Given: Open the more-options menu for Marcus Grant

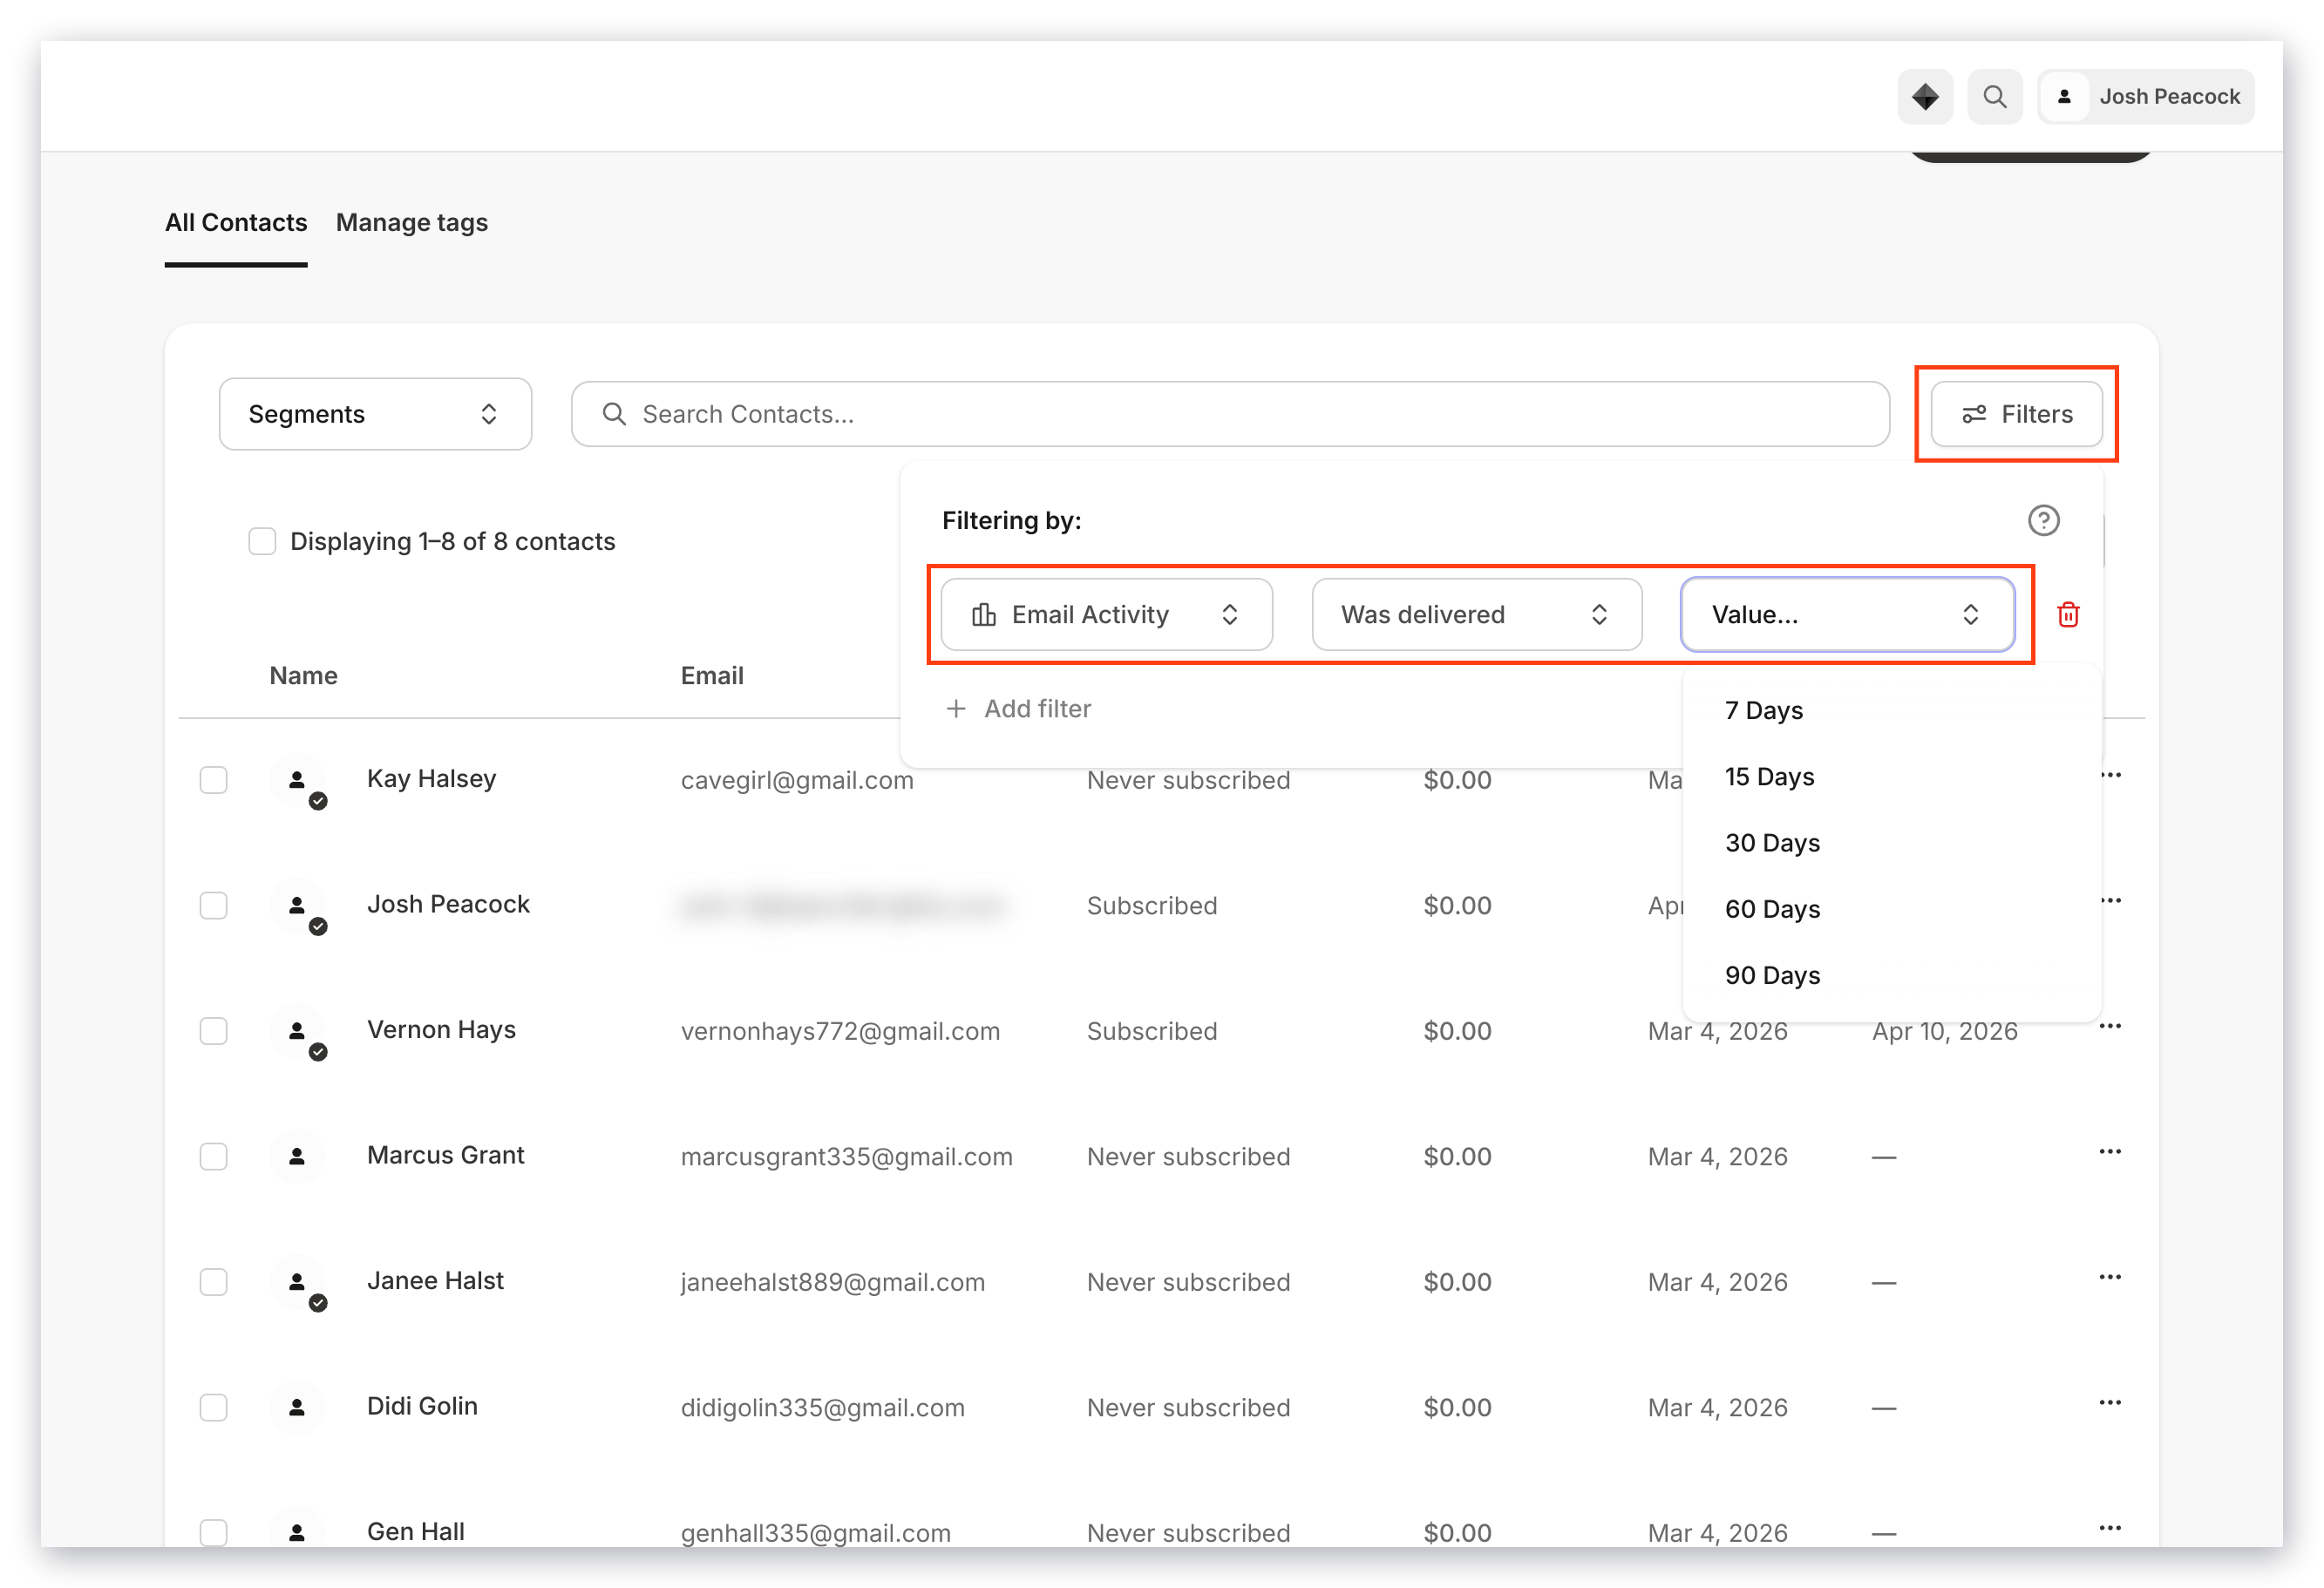Looking at the screenshot, I should [2110, 1151].
